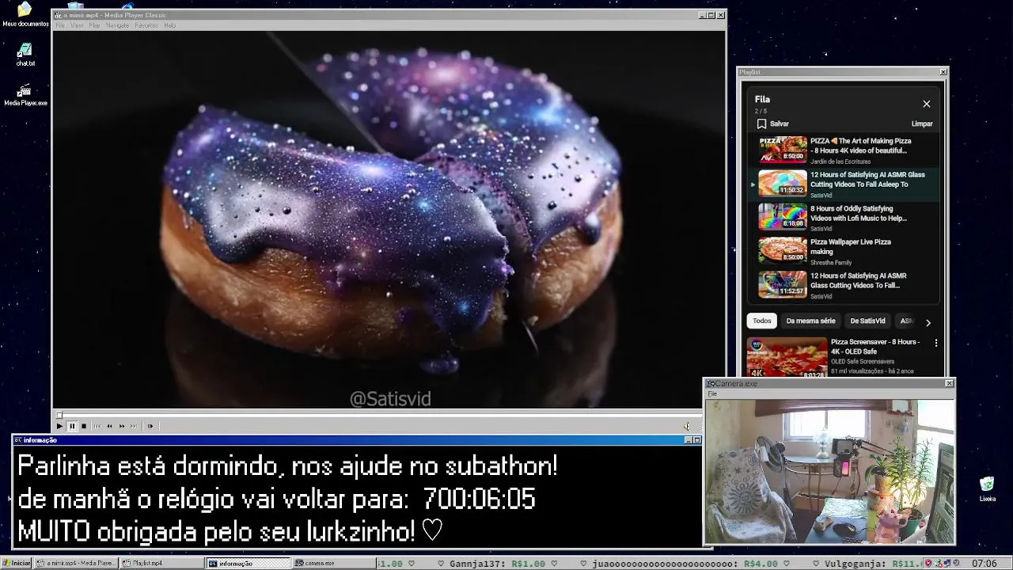Click the seek bar handle in Media Player Classic
Screen dimensions: 1013x570
click(x=59, y=415)
